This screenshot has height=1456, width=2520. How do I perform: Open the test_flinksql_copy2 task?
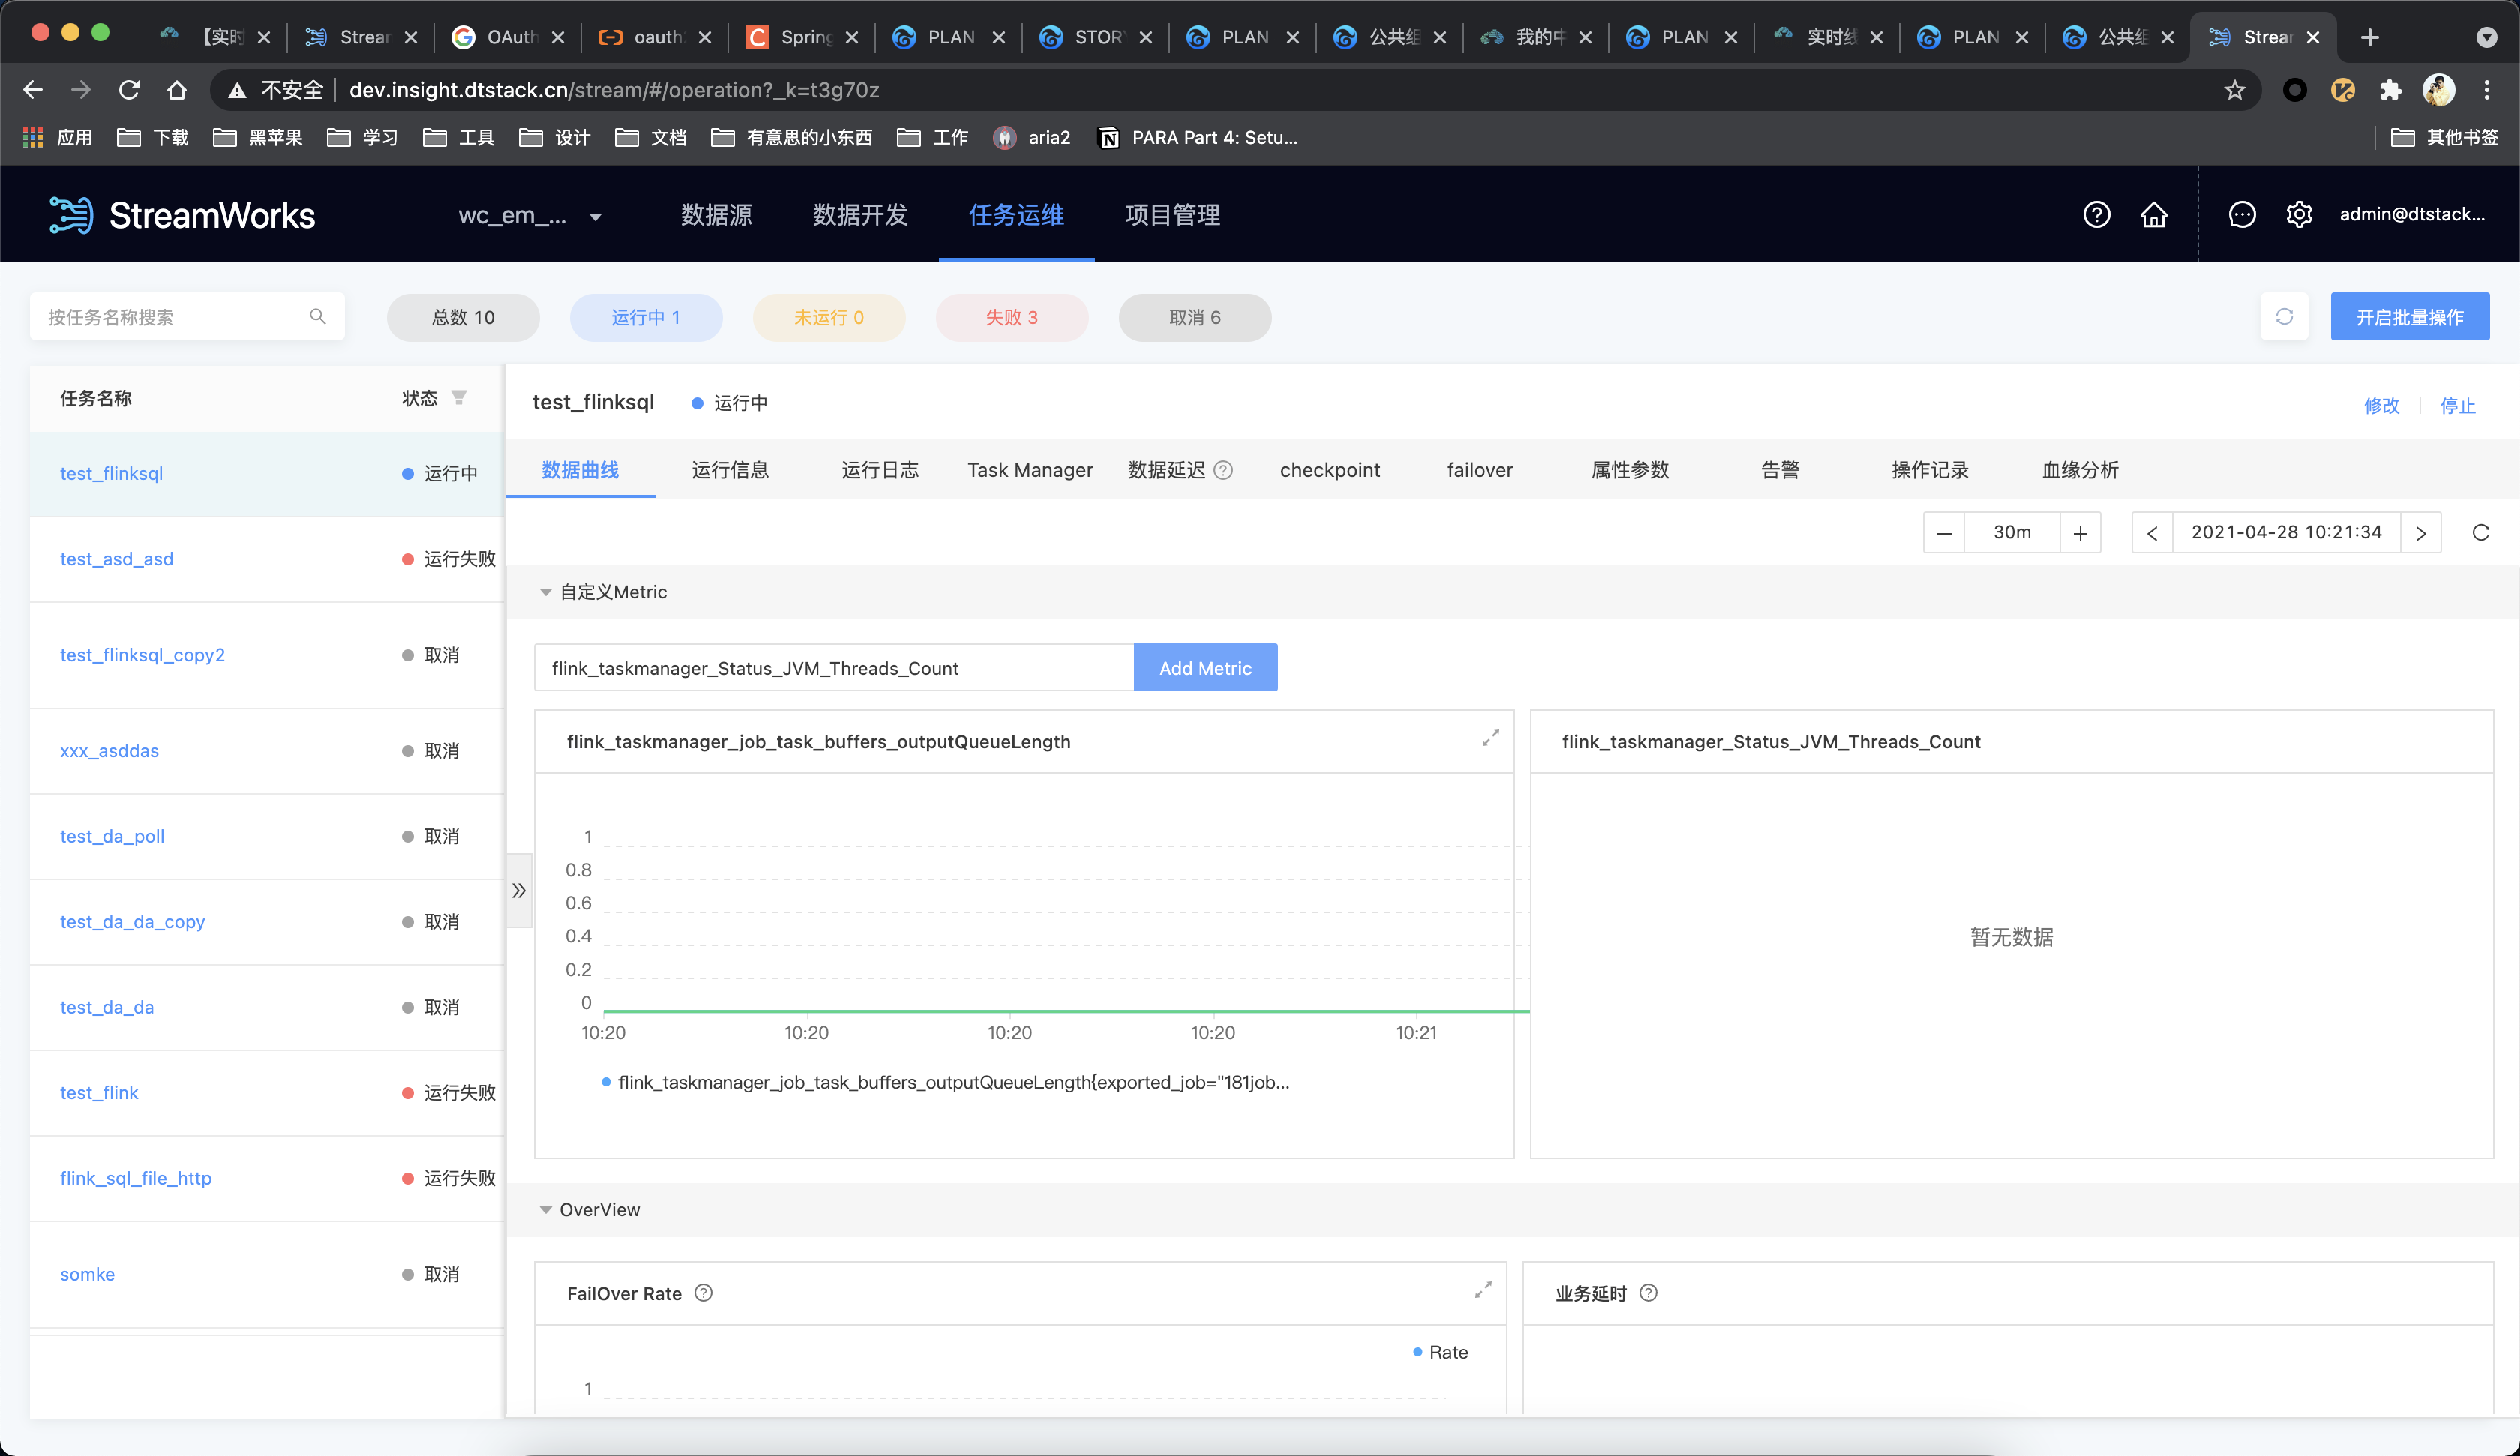click(142, 655)
